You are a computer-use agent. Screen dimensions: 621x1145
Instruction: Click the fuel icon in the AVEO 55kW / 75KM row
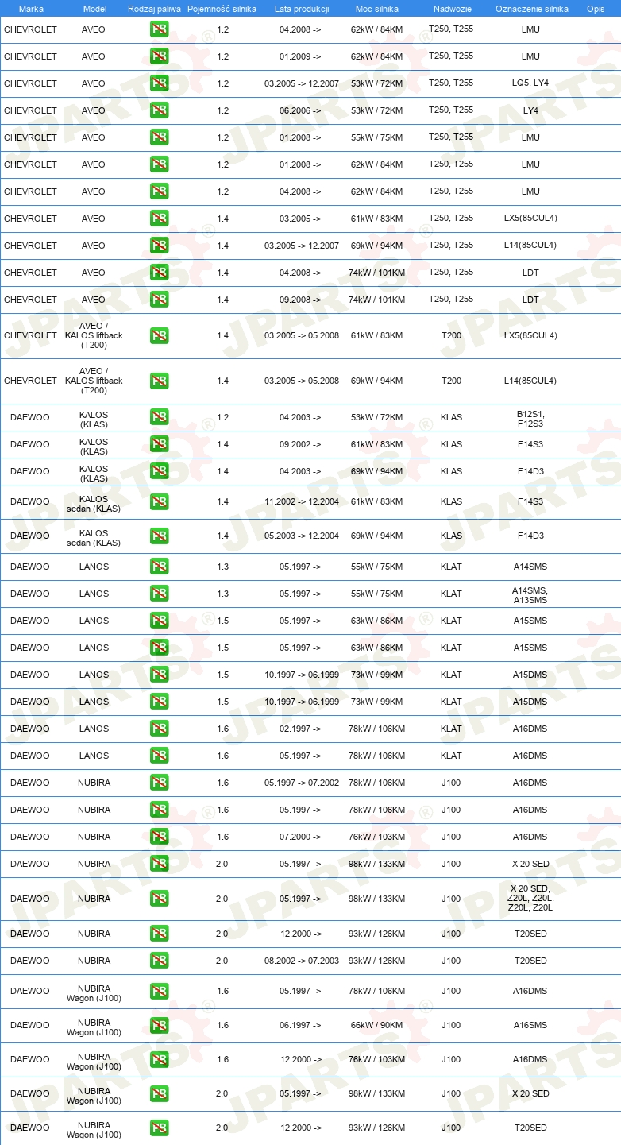click(159, 137)
